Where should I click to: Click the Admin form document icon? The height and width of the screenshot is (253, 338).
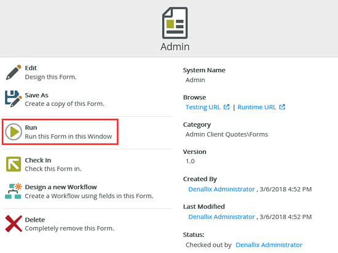(175, 23)
